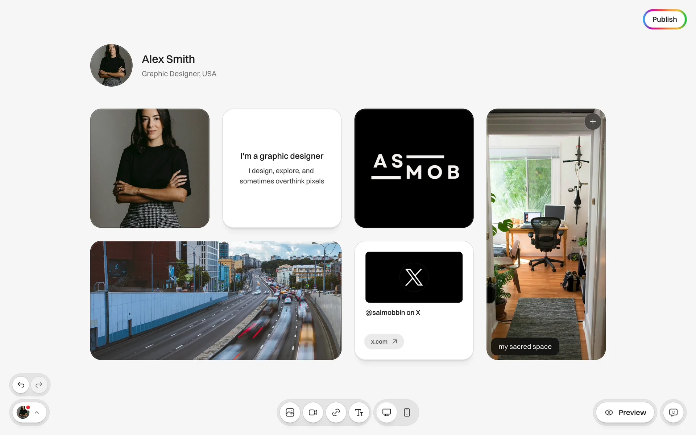The height and width of the screenshot is (435, 696).
Task: Select the ASMOB logo card
Action: click(414, 168)
